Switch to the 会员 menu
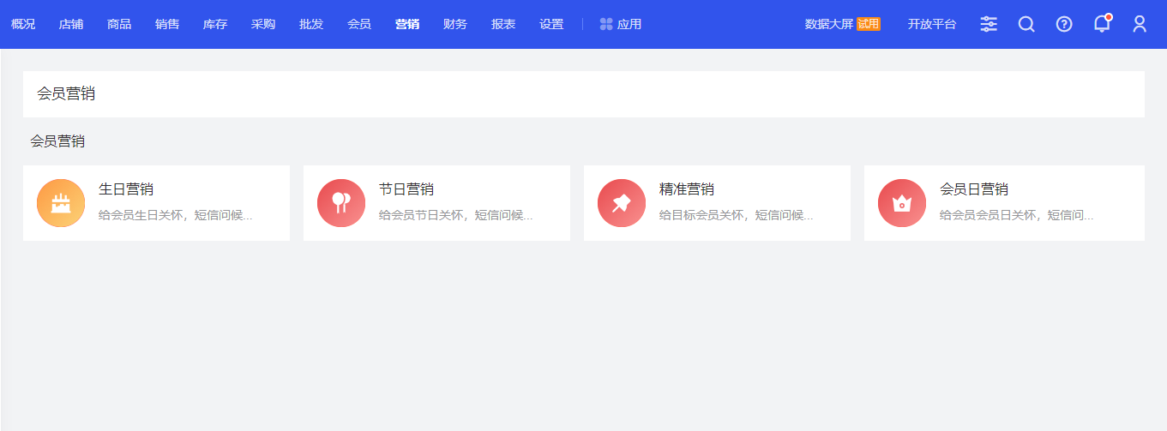The height and width of the screenshot is (431, 1167). point(359,24)
